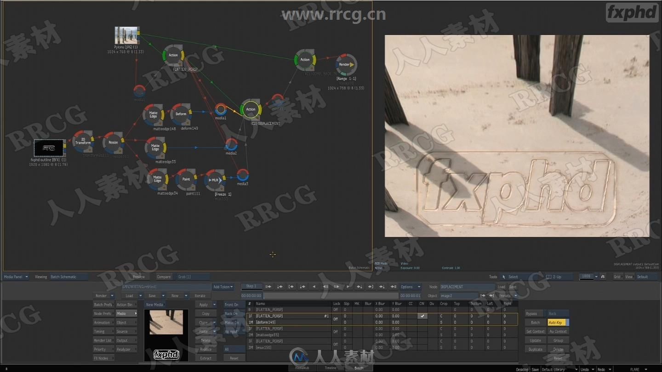Screen dimensions: 662x372
Task: Toggle the Matte On button
Action: tap(234, 322)
